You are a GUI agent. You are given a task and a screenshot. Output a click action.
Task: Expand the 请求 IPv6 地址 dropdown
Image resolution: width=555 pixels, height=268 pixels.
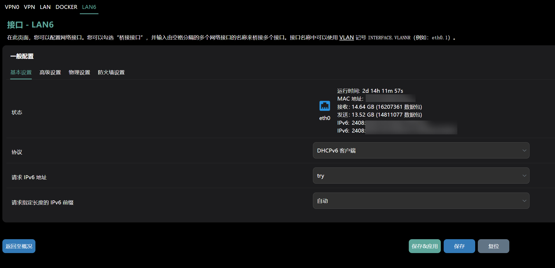pos(421,176)
